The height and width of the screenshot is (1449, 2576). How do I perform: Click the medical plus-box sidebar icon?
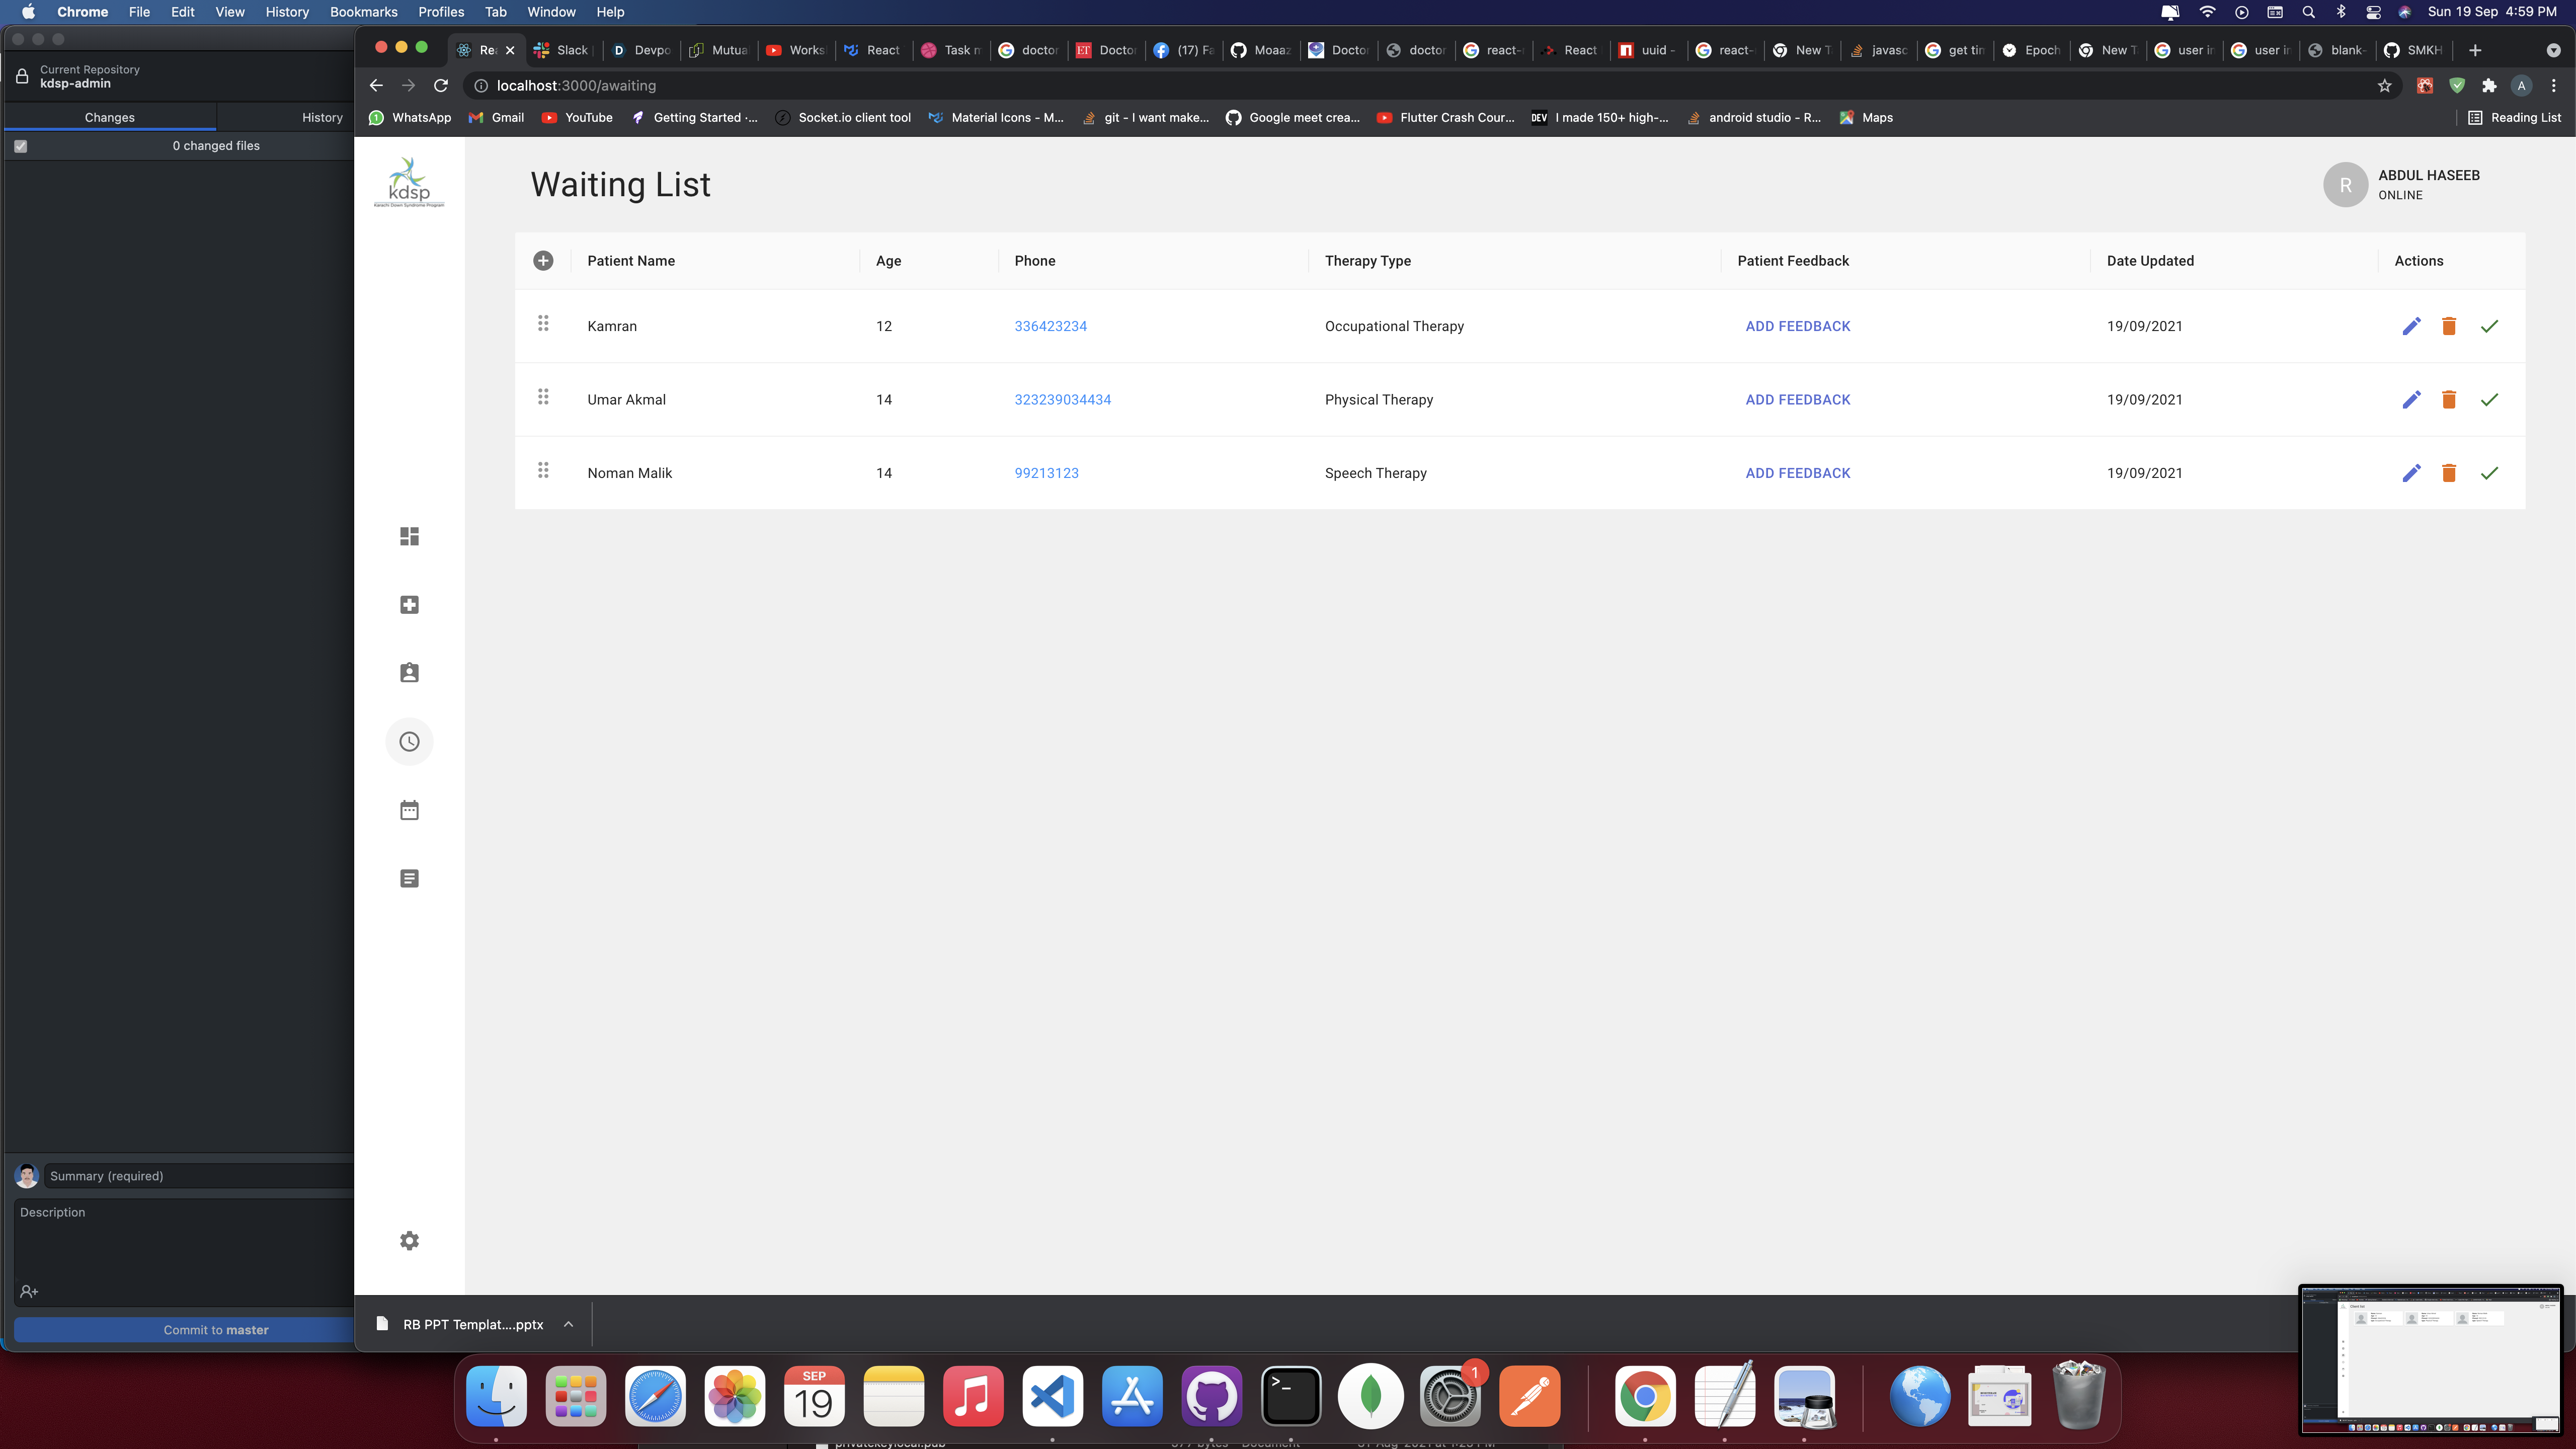click(x=409, y=605)
